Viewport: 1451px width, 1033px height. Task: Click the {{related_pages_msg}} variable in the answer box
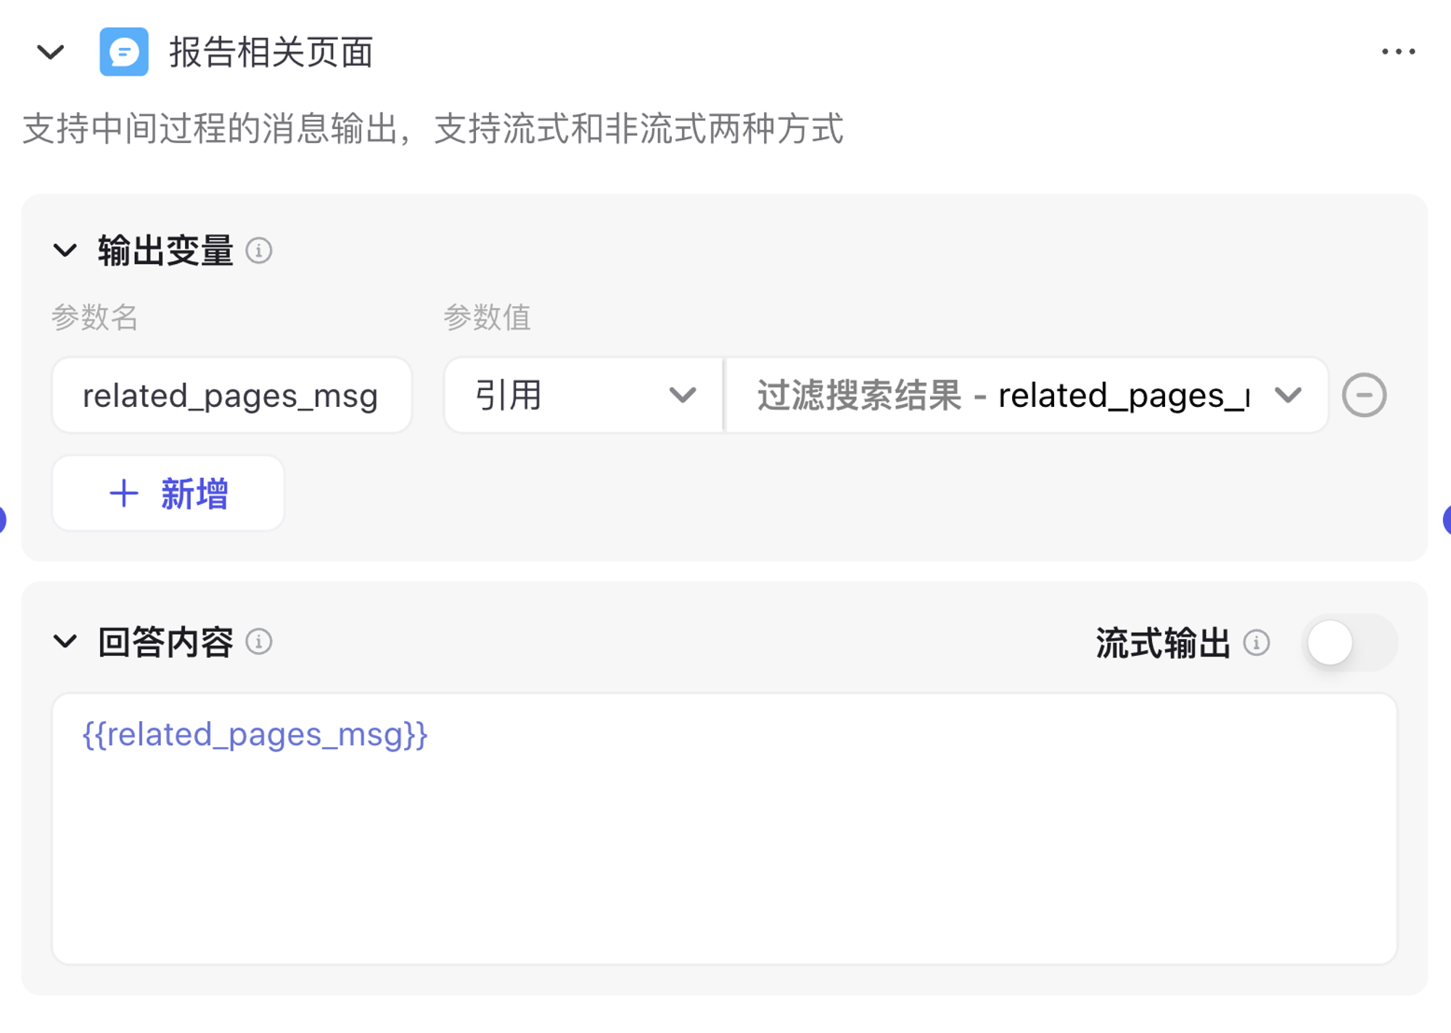click(x=254, y=734)
